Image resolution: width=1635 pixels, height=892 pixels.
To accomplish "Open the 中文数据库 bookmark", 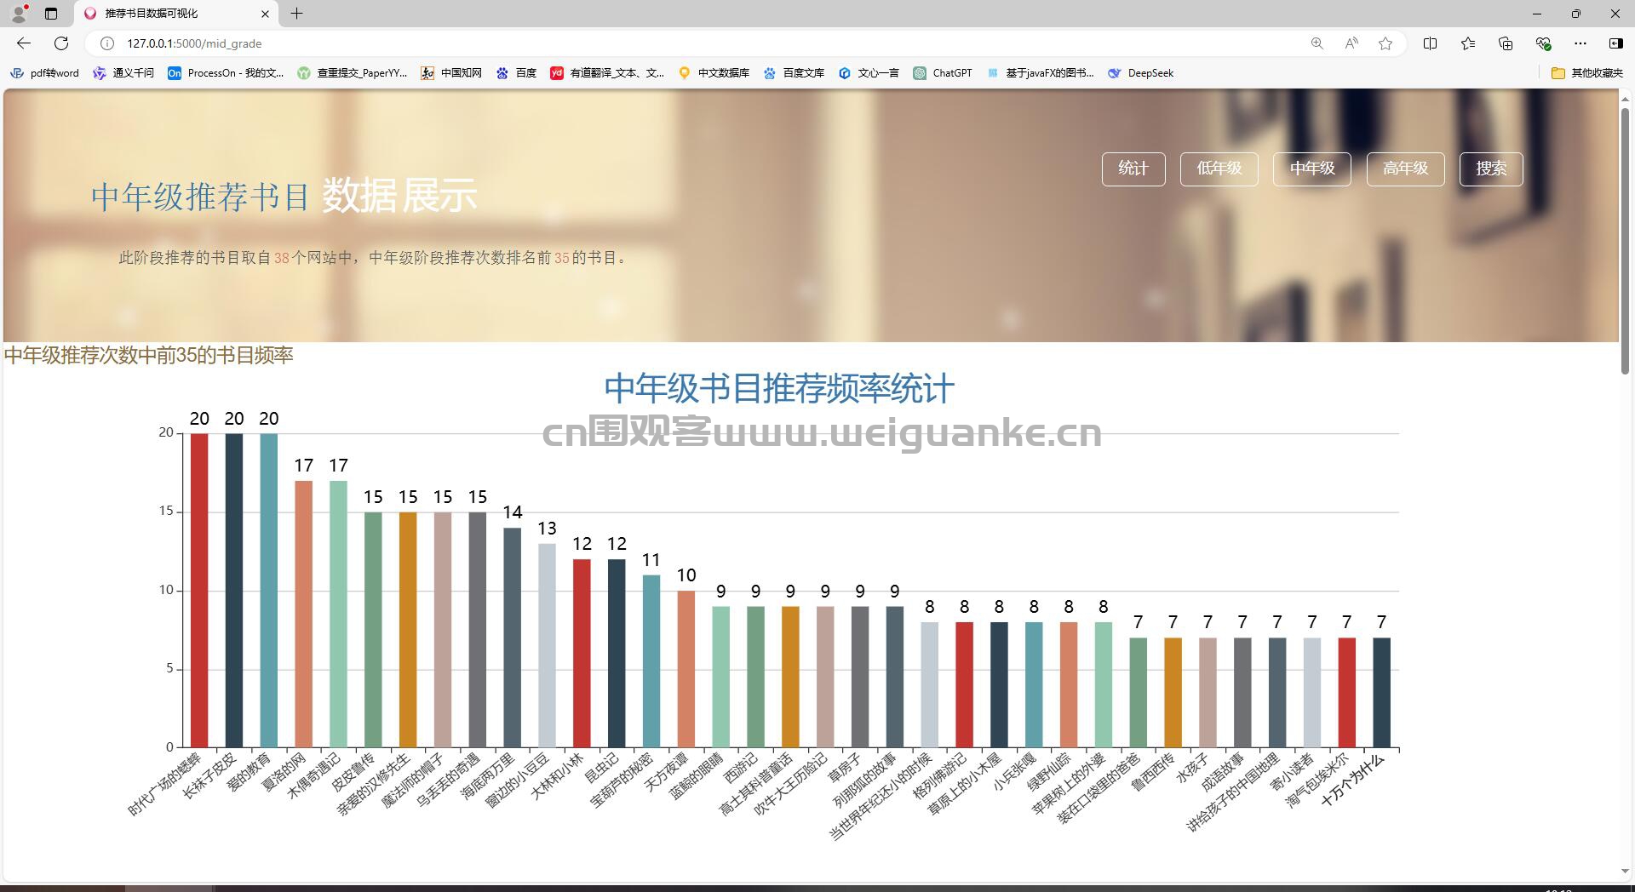I will [x=714, y=73].
